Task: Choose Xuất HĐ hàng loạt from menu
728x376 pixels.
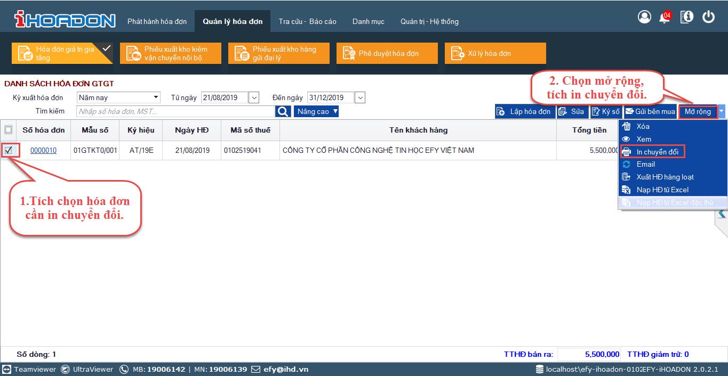Action: pyautogui.click(x=665, y=177)
